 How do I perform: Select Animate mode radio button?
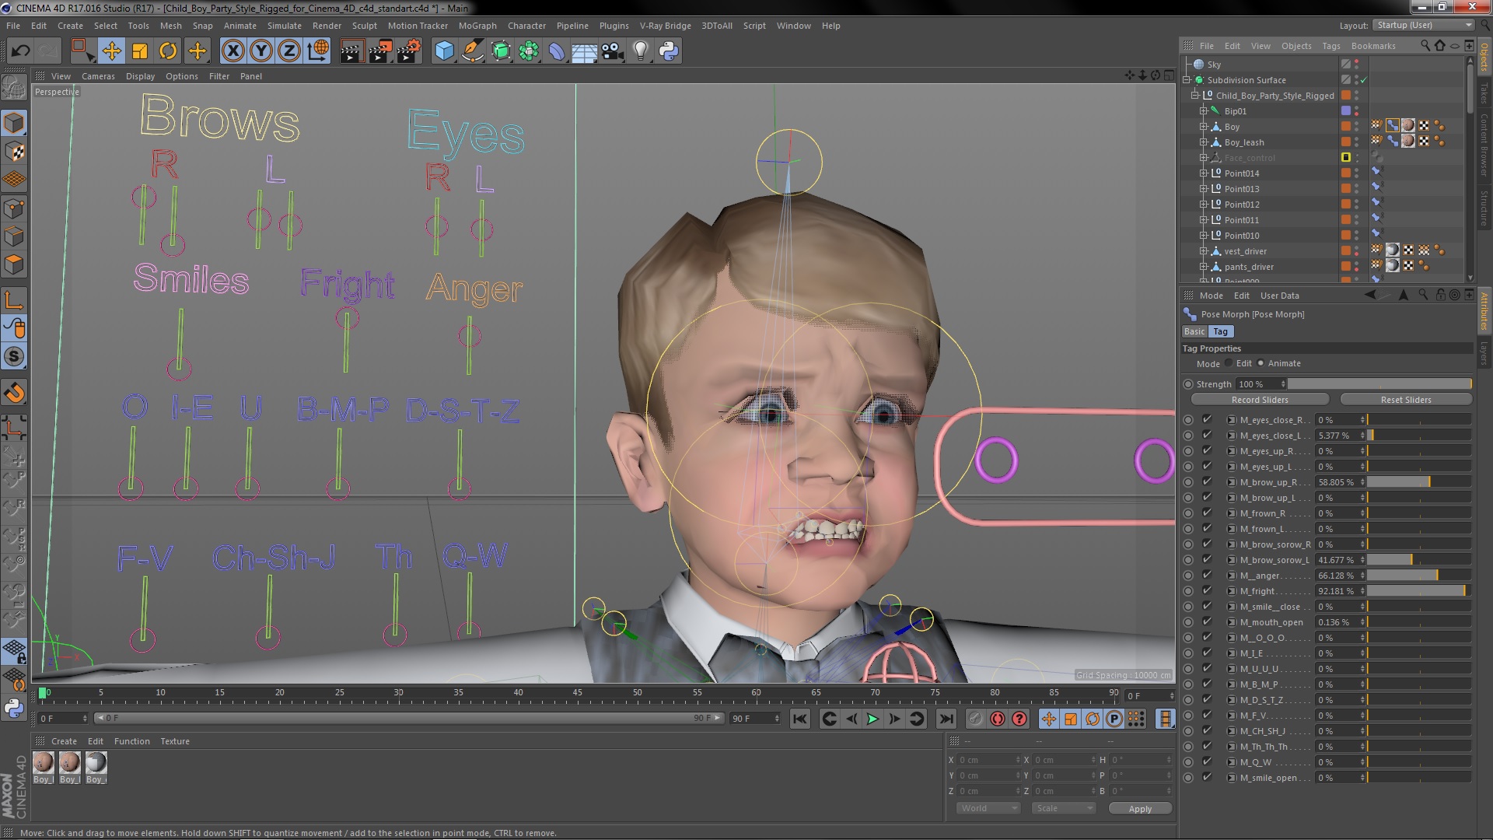tap(1260, 363)
